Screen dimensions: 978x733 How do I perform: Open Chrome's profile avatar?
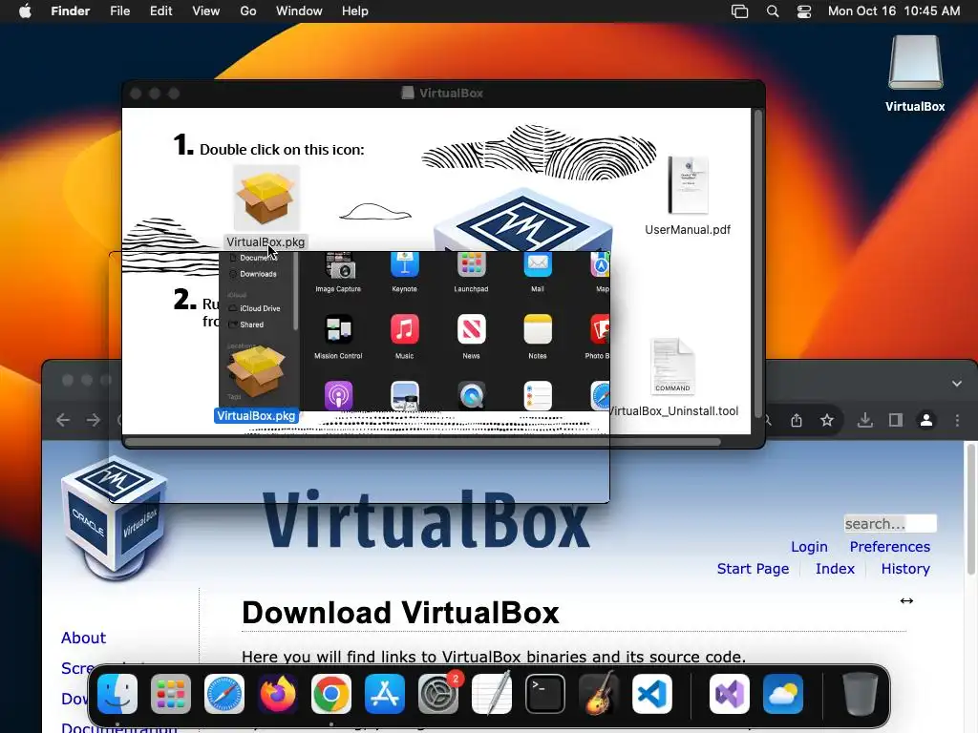(x=926, y=420)
